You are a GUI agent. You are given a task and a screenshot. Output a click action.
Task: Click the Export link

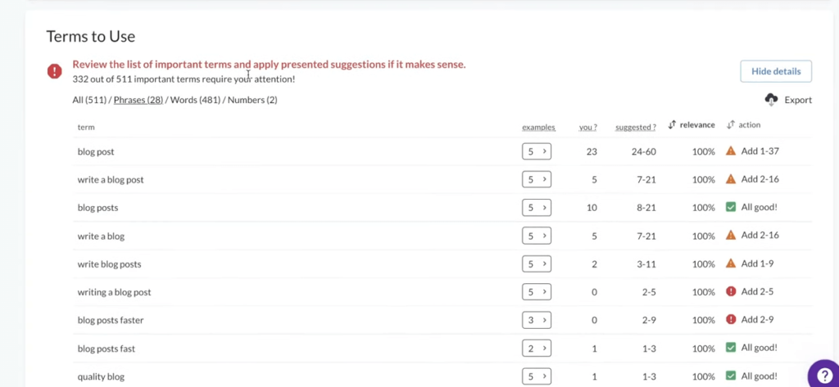(x=798, y=100)
